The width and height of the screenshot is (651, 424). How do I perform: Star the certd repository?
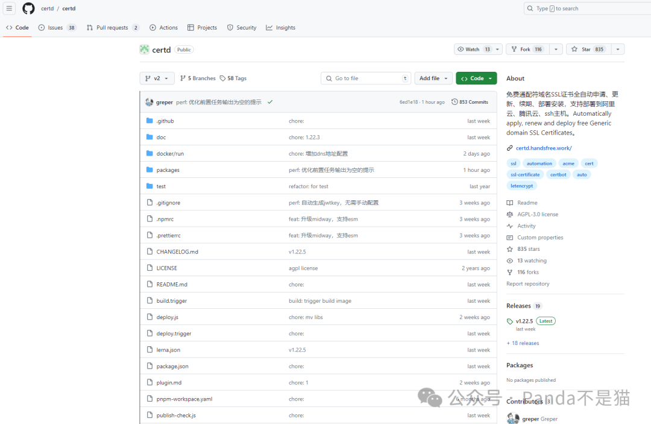click(x=589, y=49)
